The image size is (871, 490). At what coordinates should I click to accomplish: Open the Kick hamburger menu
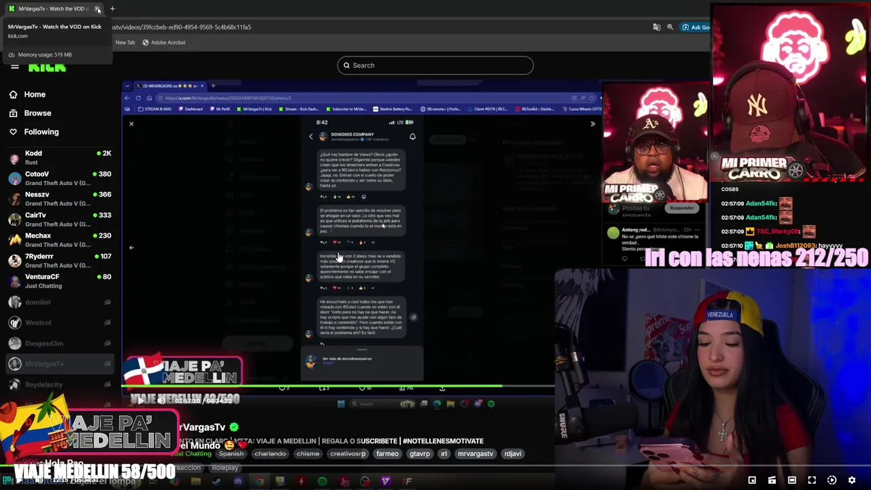(x=14, y=67)
